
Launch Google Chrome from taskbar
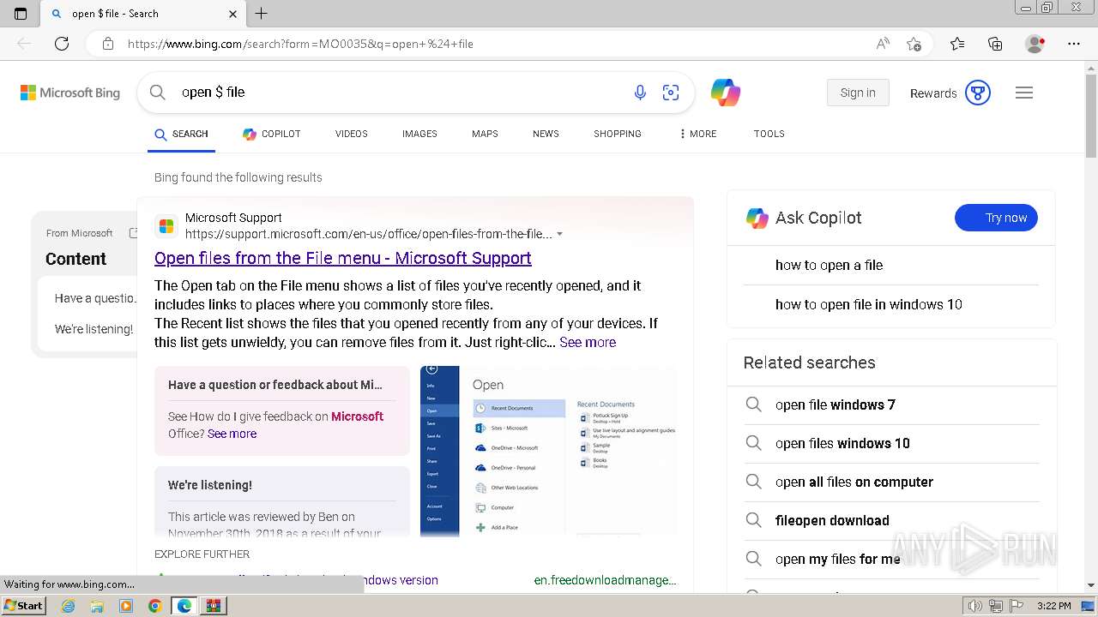pyautogui.click(x=155, y=606)
